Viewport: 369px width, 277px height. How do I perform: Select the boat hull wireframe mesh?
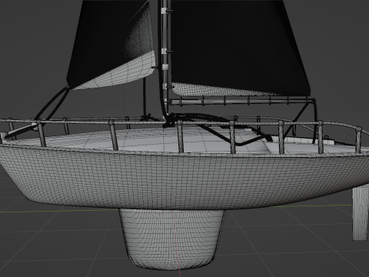(184, 178)
